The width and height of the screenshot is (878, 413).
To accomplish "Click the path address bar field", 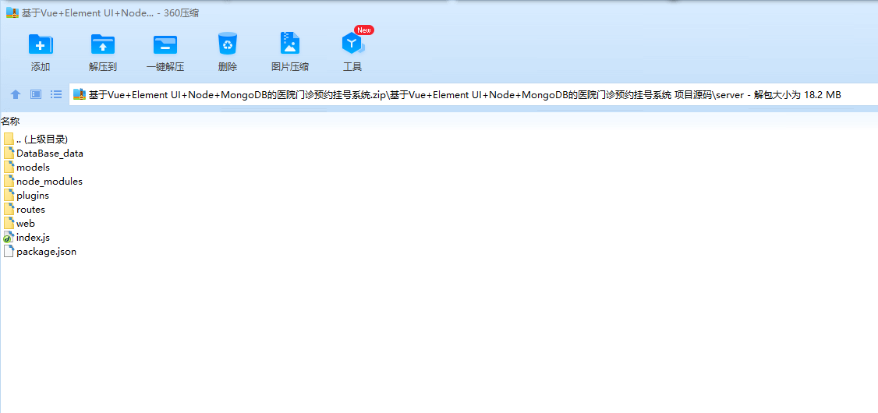I will tap(473, 94).
